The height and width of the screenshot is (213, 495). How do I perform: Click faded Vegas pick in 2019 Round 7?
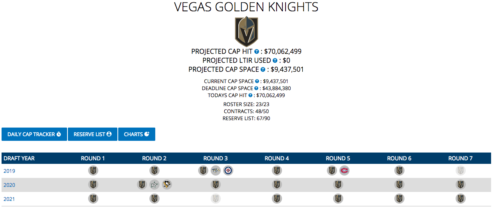461,170
